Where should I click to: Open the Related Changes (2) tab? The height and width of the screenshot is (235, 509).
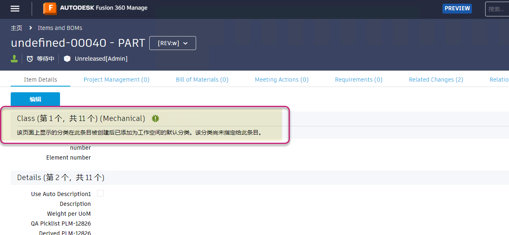click(x=436, y=80)
